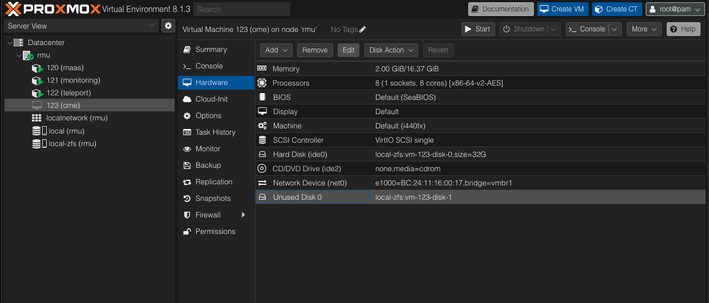
Task: Click the Documentation book icon
Action: click(475, 9)
